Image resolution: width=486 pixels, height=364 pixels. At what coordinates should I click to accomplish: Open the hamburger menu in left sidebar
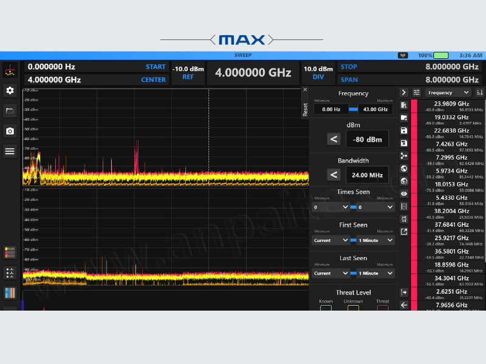click(x=10, y=151)
